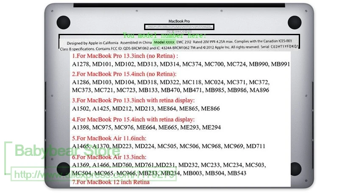Viewport: 356px width, 194px height.
Task: Select model number "MB470"
Action: [170, 90]
